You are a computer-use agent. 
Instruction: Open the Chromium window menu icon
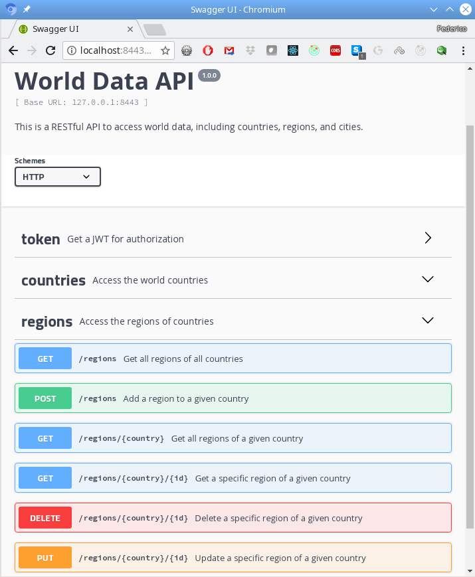11,9
